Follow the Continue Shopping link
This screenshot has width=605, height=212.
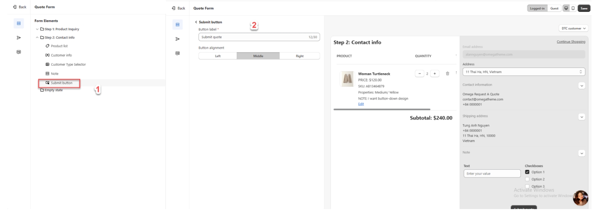pyautogui.click(x=571, y=42)
